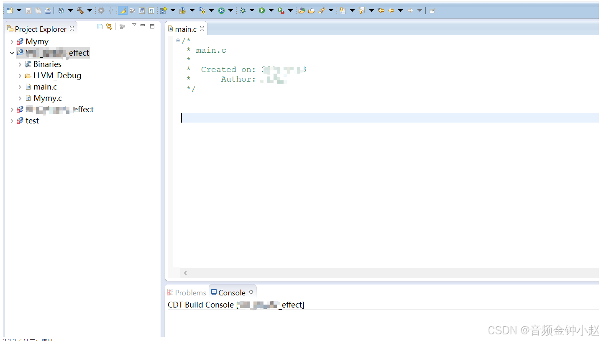Click the Save icon in toolbar
This screenshot has height=341, width=601.
(28, 10)
